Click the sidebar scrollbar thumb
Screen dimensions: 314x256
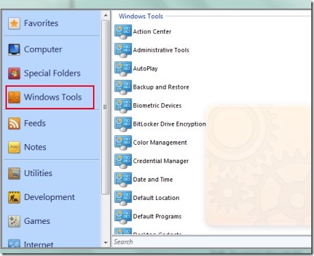click(105, 107)
